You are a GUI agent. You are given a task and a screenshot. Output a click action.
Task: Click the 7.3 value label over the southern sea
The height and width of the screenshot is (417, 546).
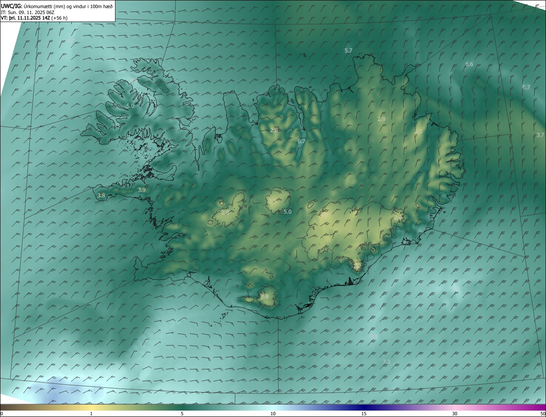click(x=386, y=362)
